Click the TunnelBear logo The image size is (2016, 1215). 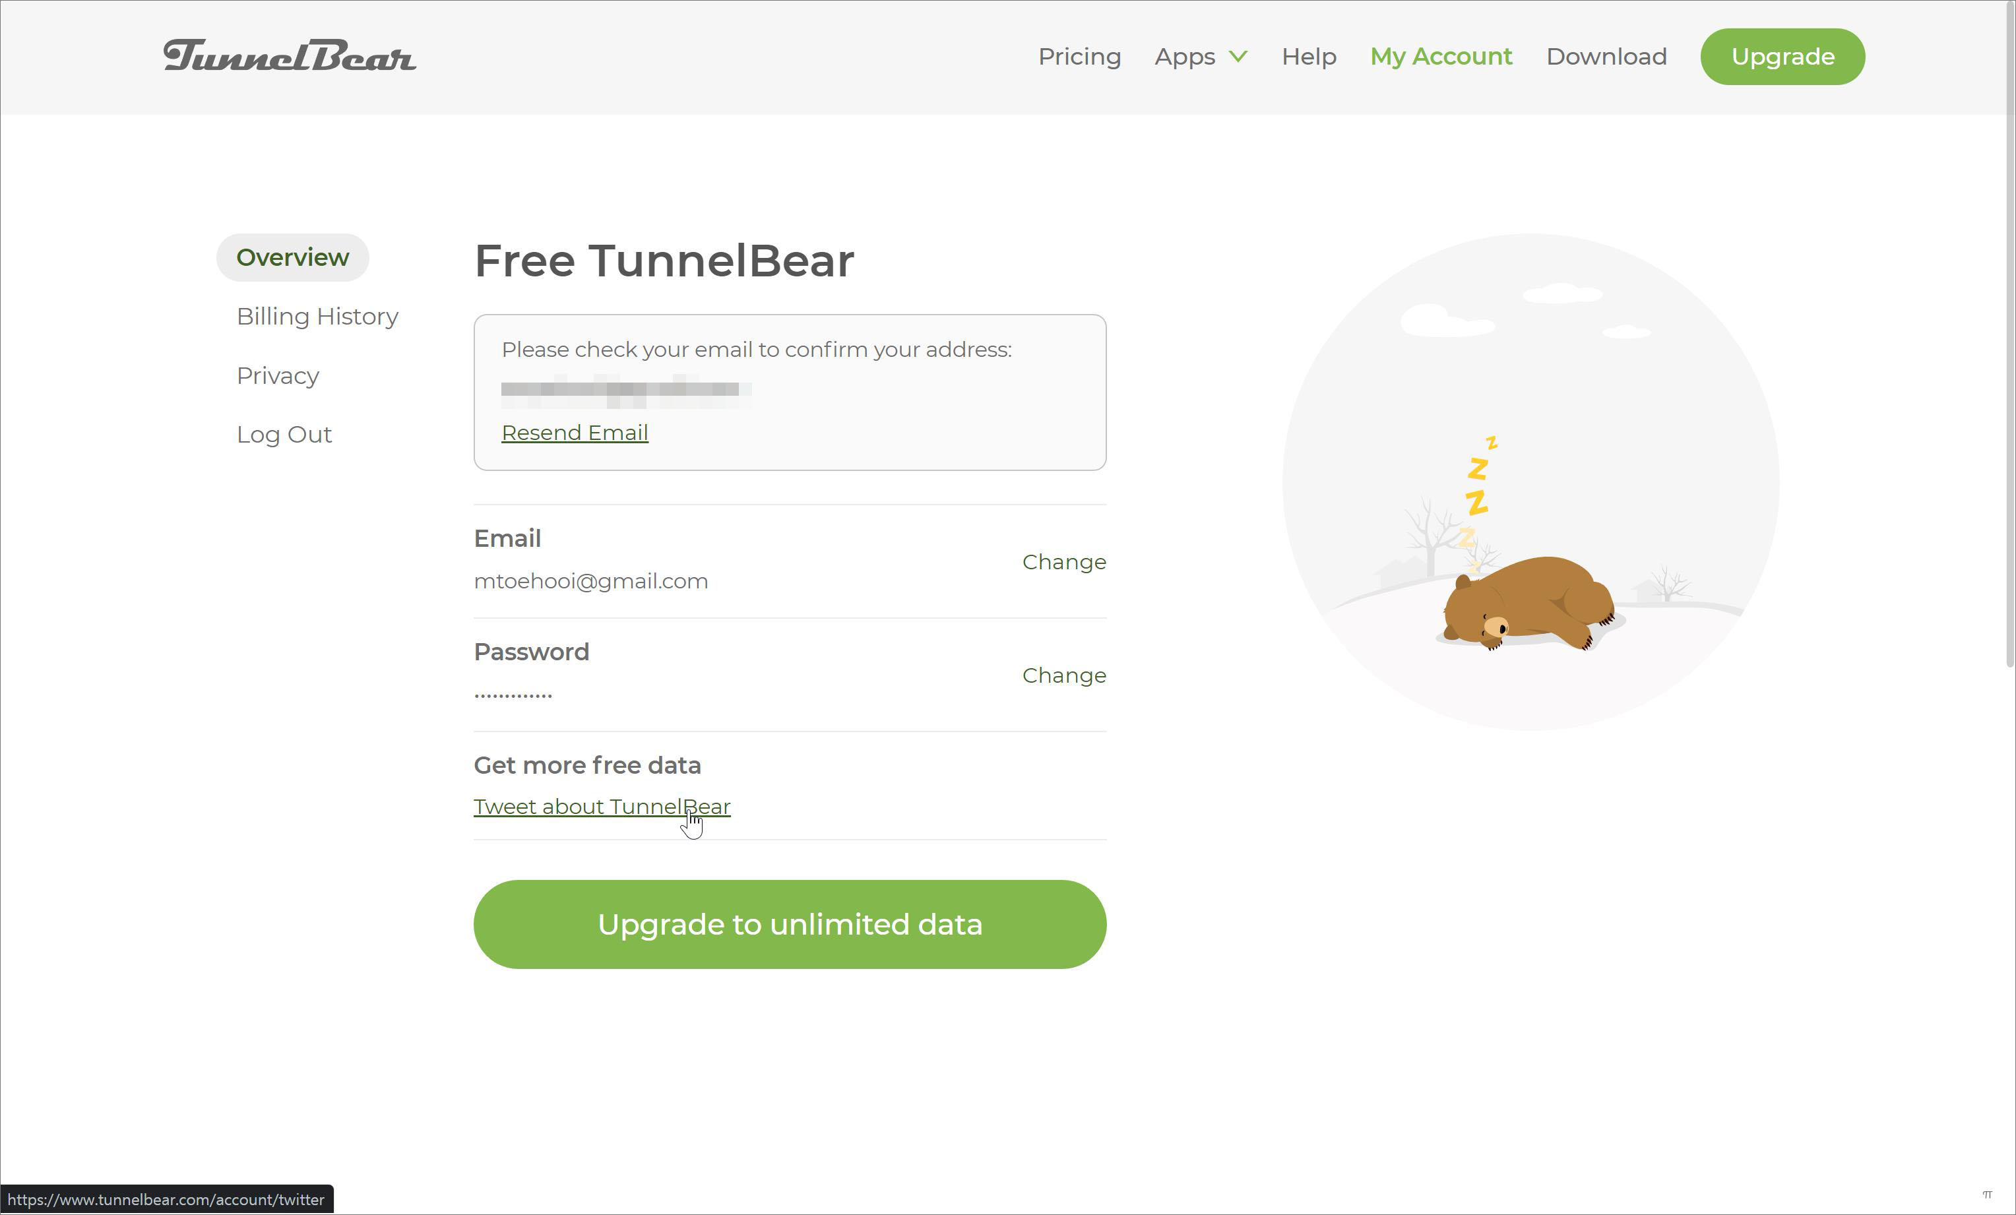[x=290, y=55]
